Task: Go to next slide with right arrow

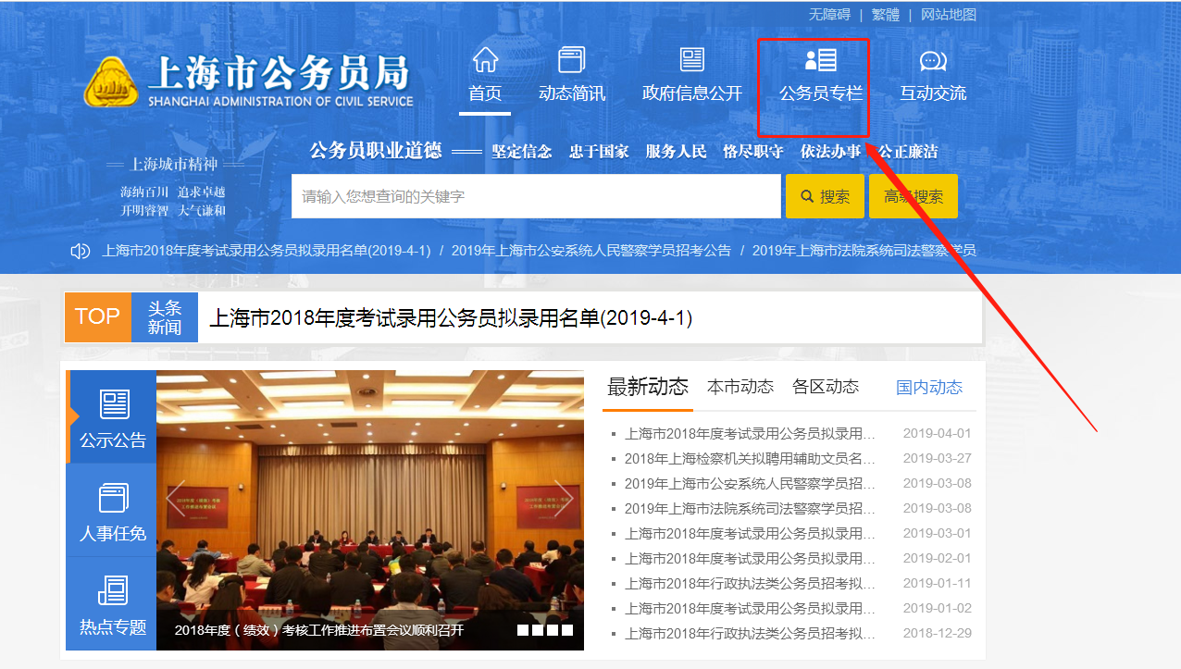Action: click(x=563, y=498)
